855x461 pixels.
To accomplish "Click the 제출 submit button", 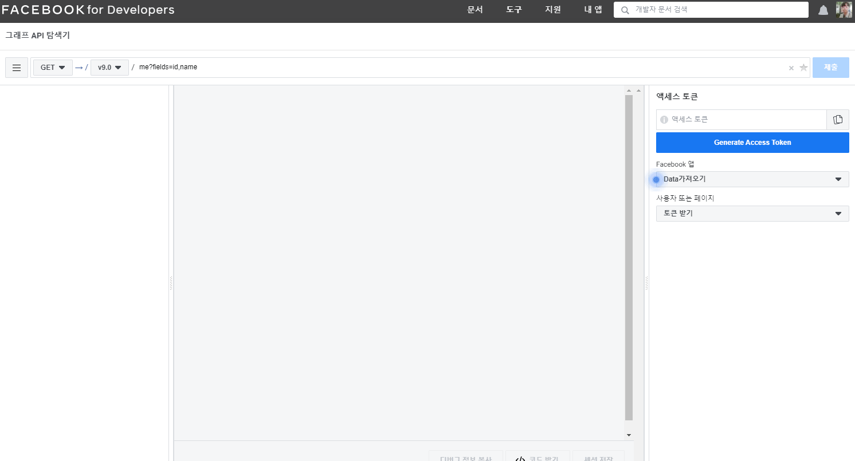I will click(830, 67).
